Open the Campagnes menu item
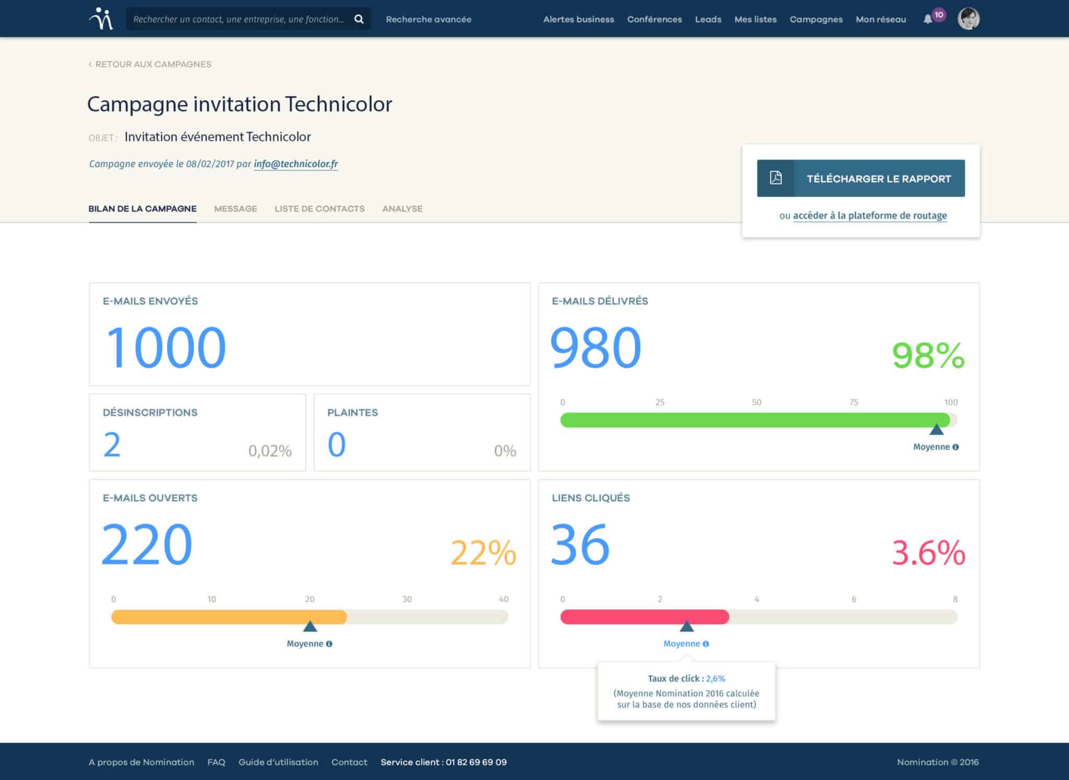 [816, 19]
